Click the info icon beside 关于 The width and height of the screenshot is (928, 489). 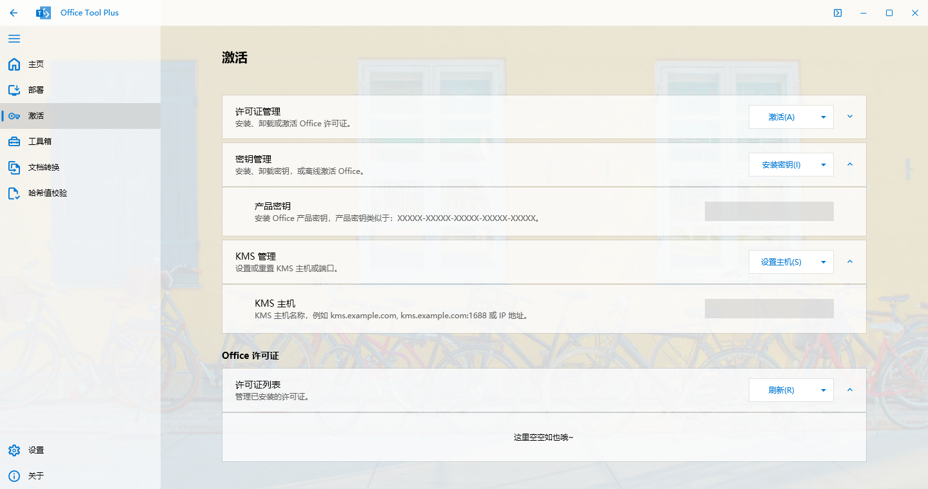point(14,476)
